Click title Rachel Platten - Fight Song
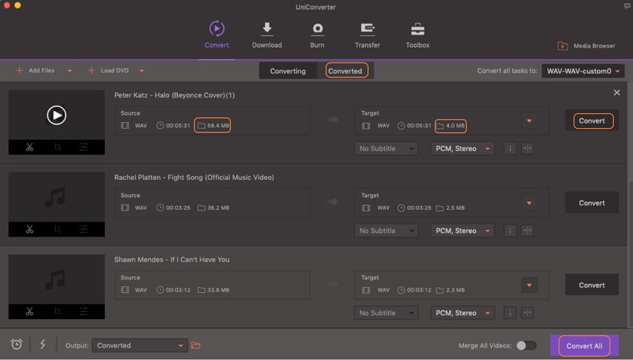The image size is (633, 360). pos(194,177)
